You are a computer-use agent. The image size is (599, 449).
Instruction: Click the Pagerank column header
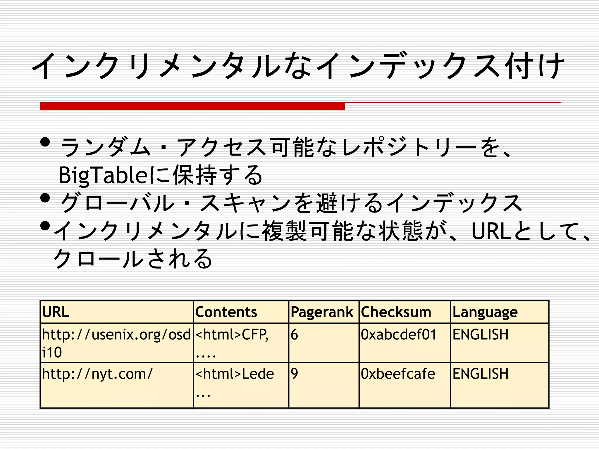click(x=324, y=312)
